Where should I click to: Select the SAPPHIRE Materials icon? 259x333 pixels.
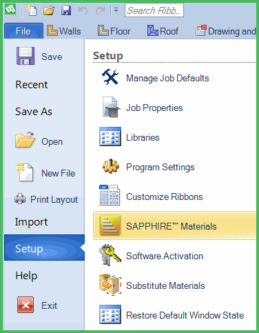coord(110,225)
